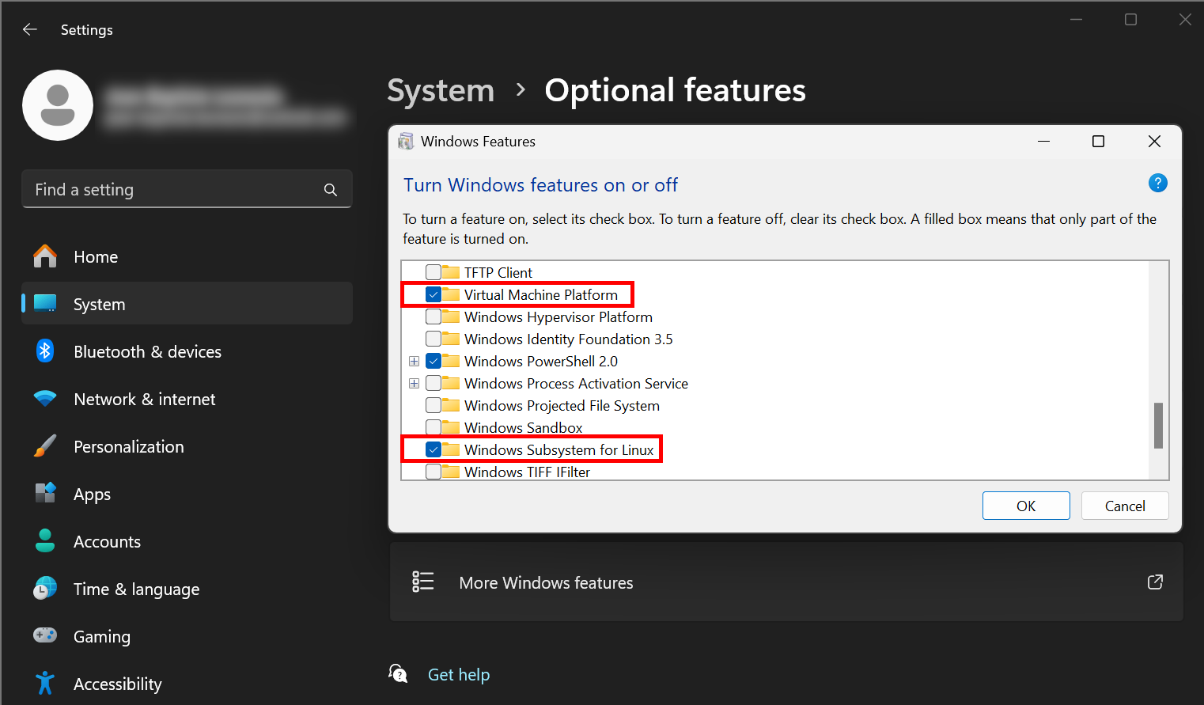Click the Time & language globe icon
The width and height of the screenshot is (1204, 705).
point(45,588)
